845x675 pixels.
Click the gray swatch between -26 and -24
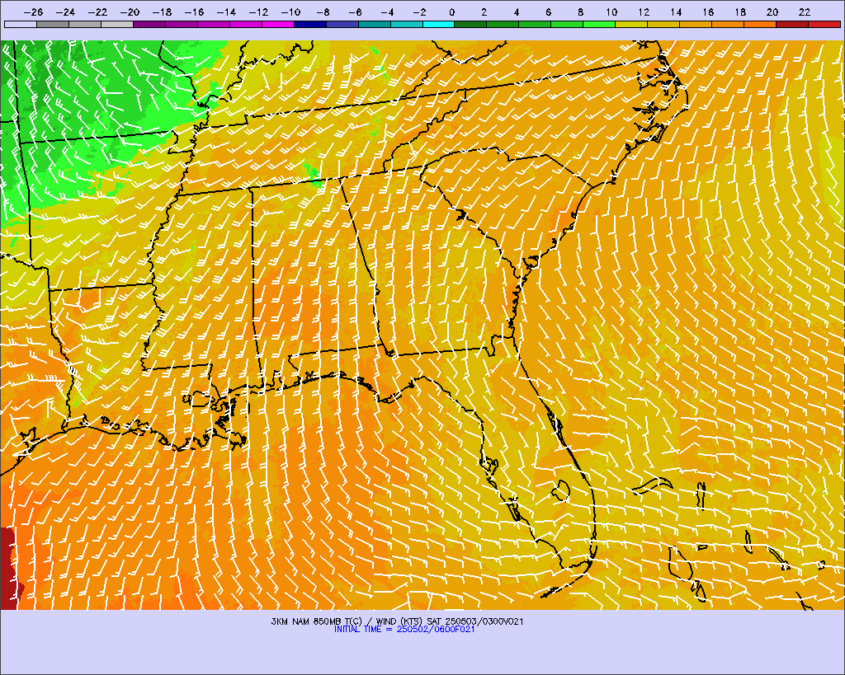click(x=53, y=24)
